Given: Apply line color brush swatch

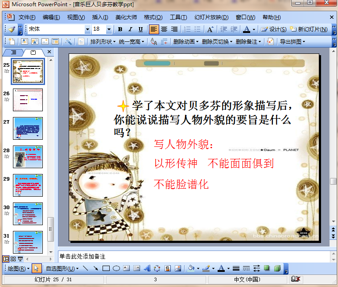Looking at the screenshot, I should 206,268.
